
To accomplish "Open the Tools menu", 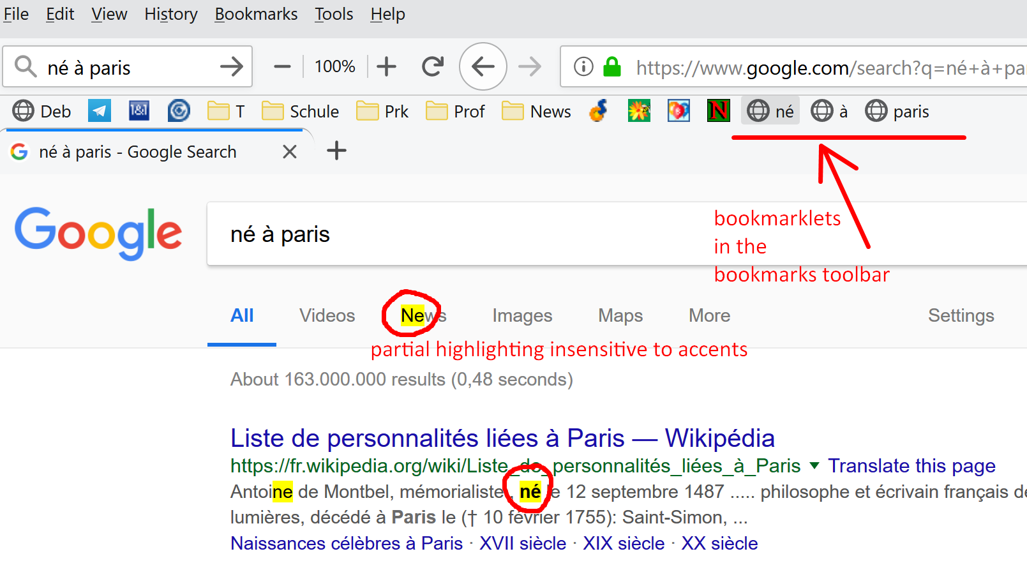I will pyautogui.click(x=334, y=14).
